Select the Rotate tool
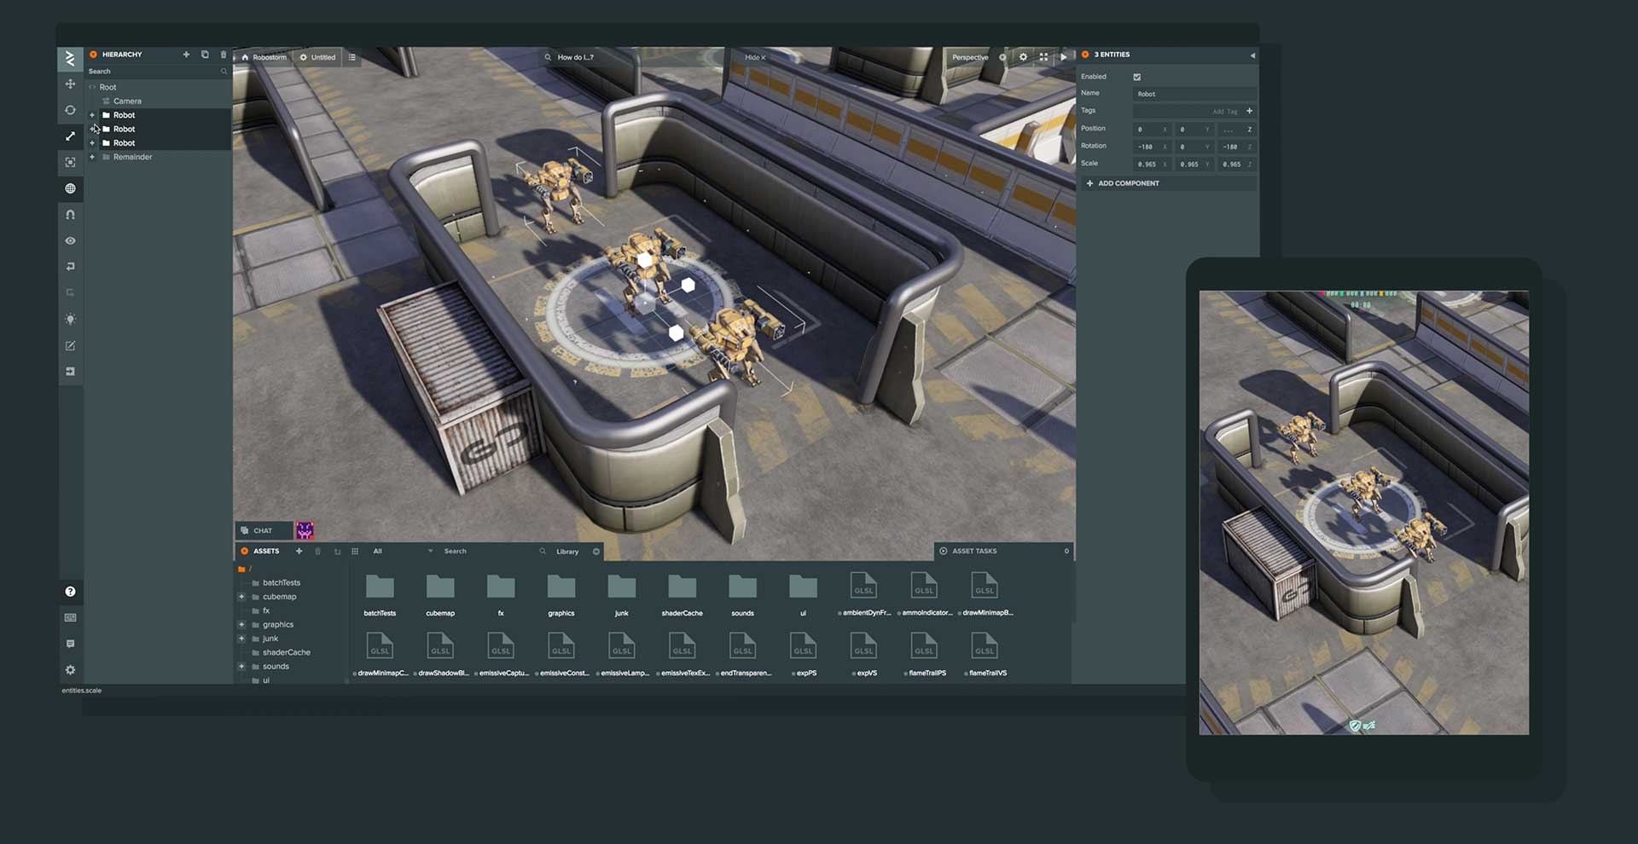The image size is (1638, 844). (x=71, y=110)
